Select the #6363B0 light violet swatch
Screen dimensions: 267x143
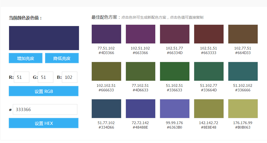(x=175, y=109)
